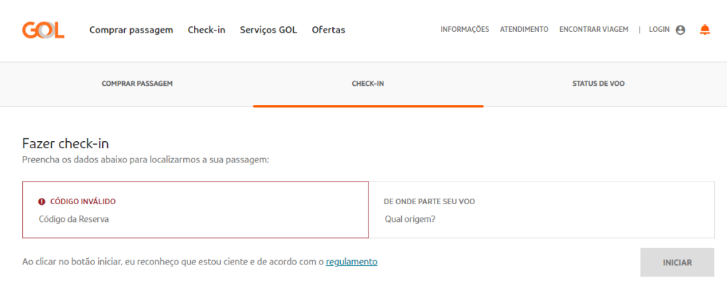Select the CHECK-IN tab
This screenshot has width=727, height=290.
pos(368,84)
